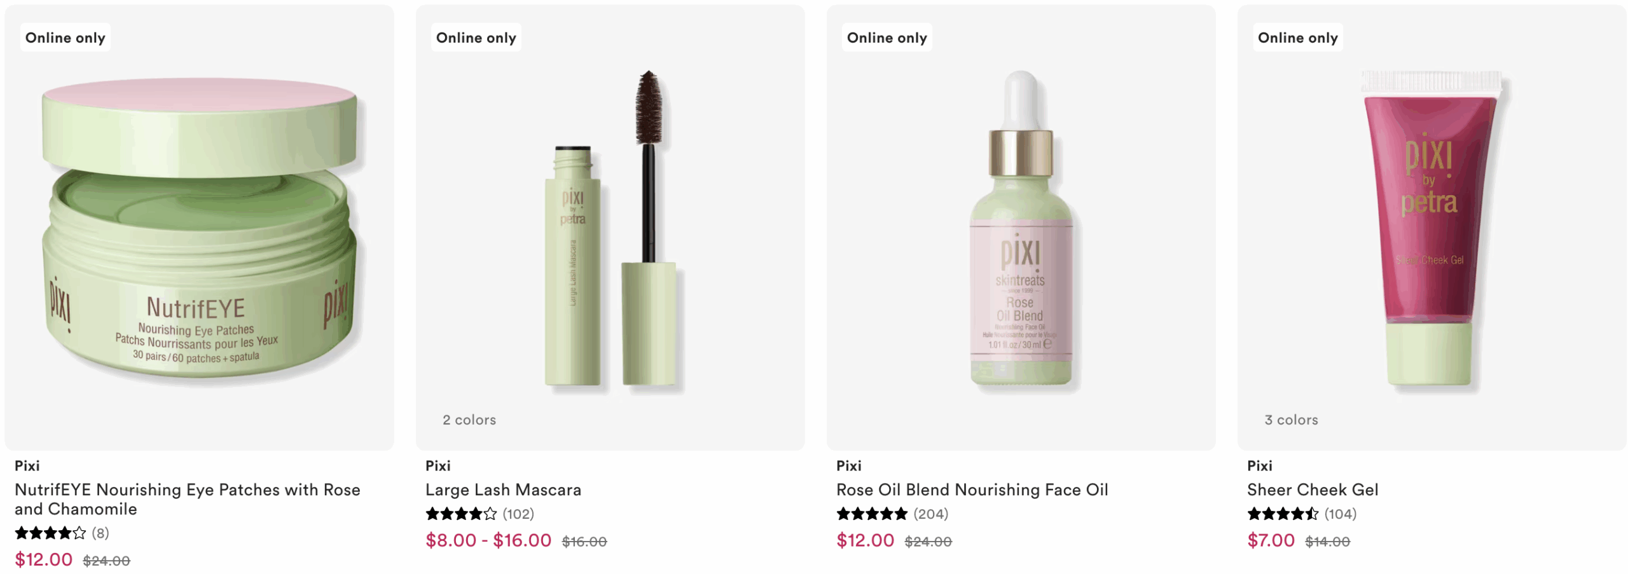Open the 8 reviews for NutrifEYE patches
This screenshot has height=574, width=1628.
click(100, 533)
